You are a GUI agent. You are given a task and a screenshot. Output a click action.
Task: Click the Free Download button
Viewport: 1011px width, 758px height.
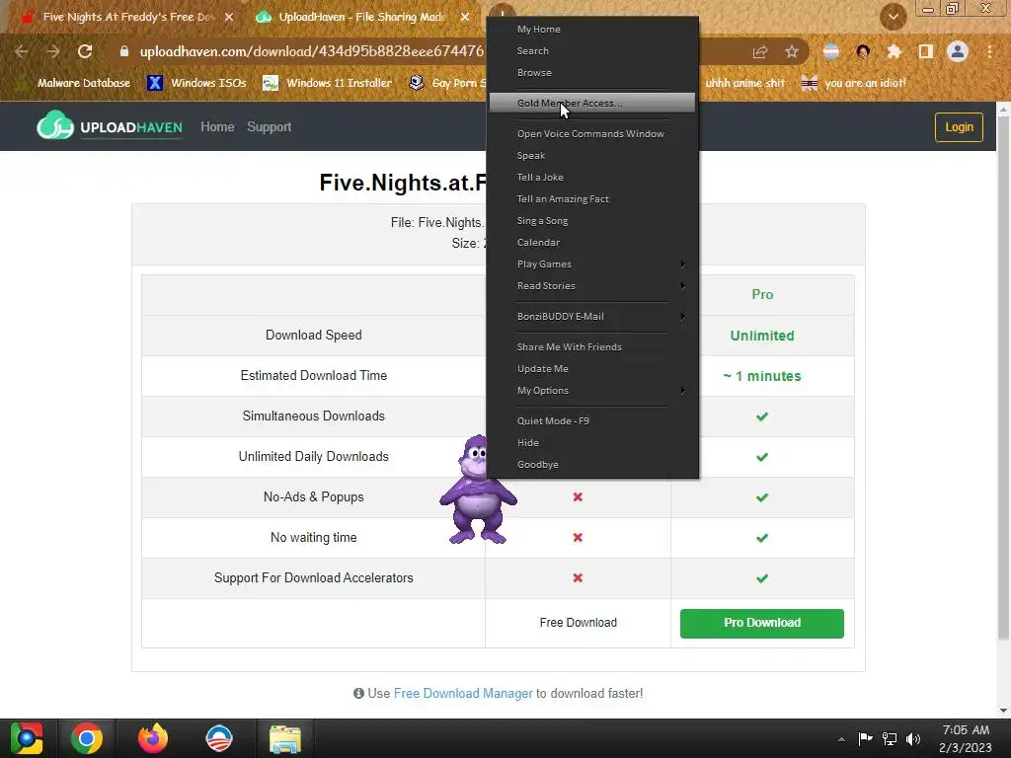[578, 623]
